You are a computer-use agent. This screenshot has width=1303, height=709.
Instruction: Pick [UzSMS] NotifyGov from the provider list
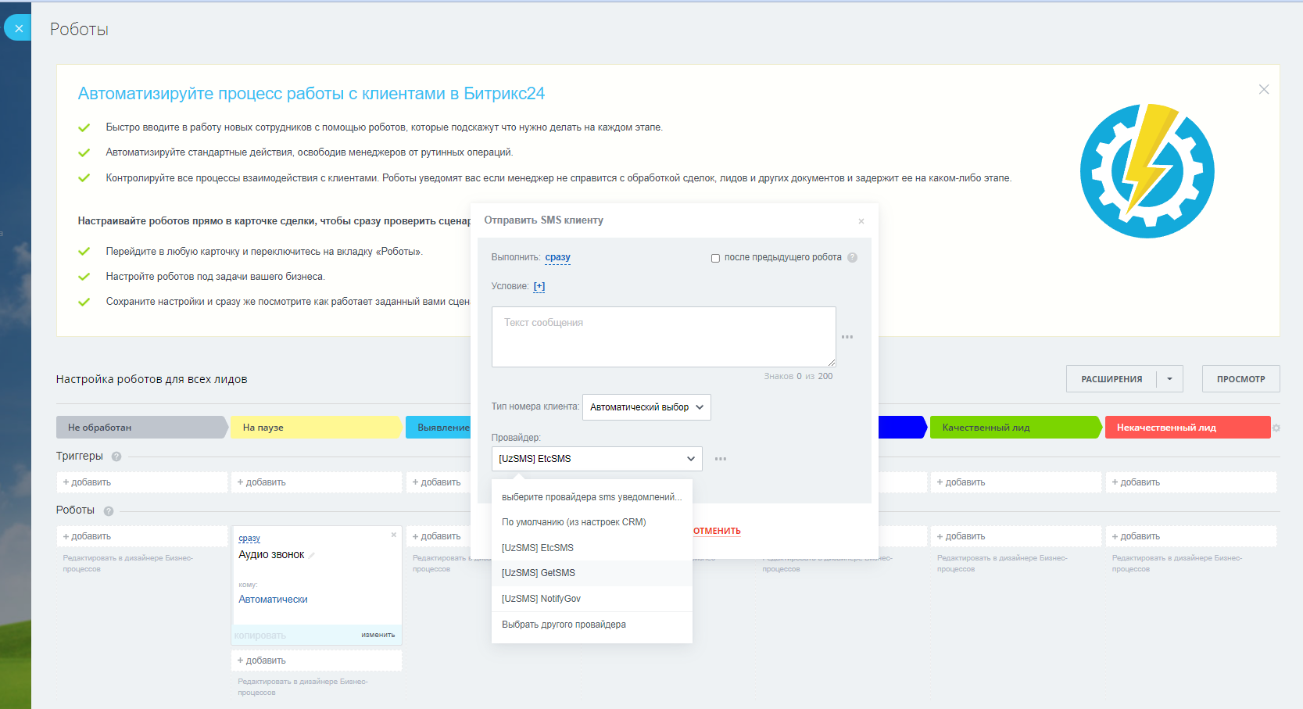592,599
